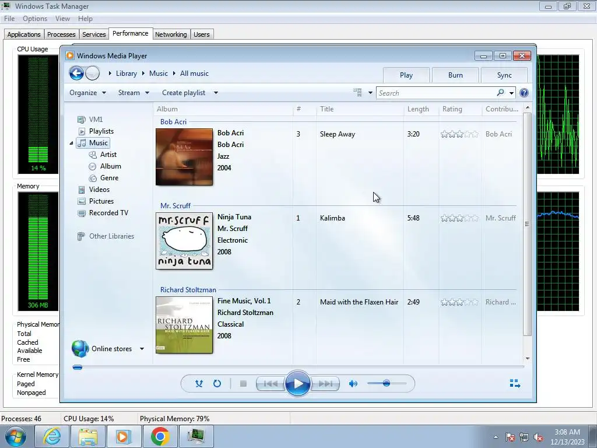Image resolution: width=597 pixels, height=448 pixels.
Task: Select VM1 library in navigation pane
Action: point(96,119)
